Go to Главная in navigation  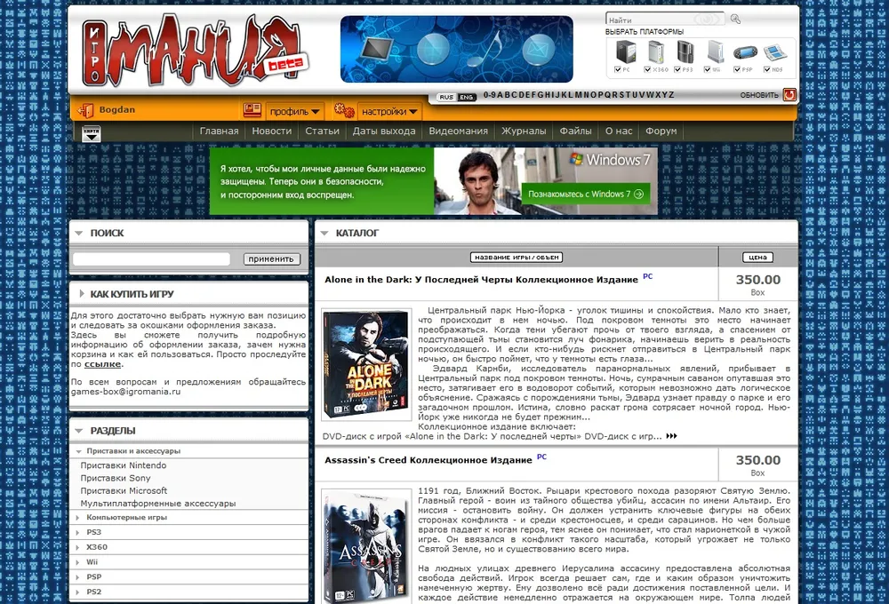pos(219,131)
